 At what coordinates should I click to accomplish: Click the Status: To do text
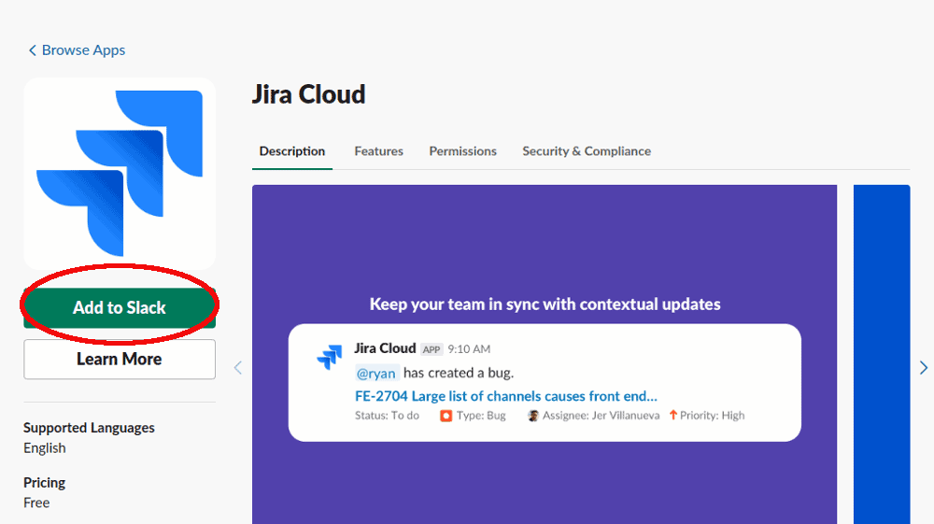click(x=388, y=416)
